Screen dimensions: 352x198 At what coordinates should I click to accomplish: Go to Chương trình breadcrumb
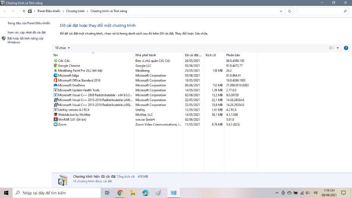pos(75,11)
